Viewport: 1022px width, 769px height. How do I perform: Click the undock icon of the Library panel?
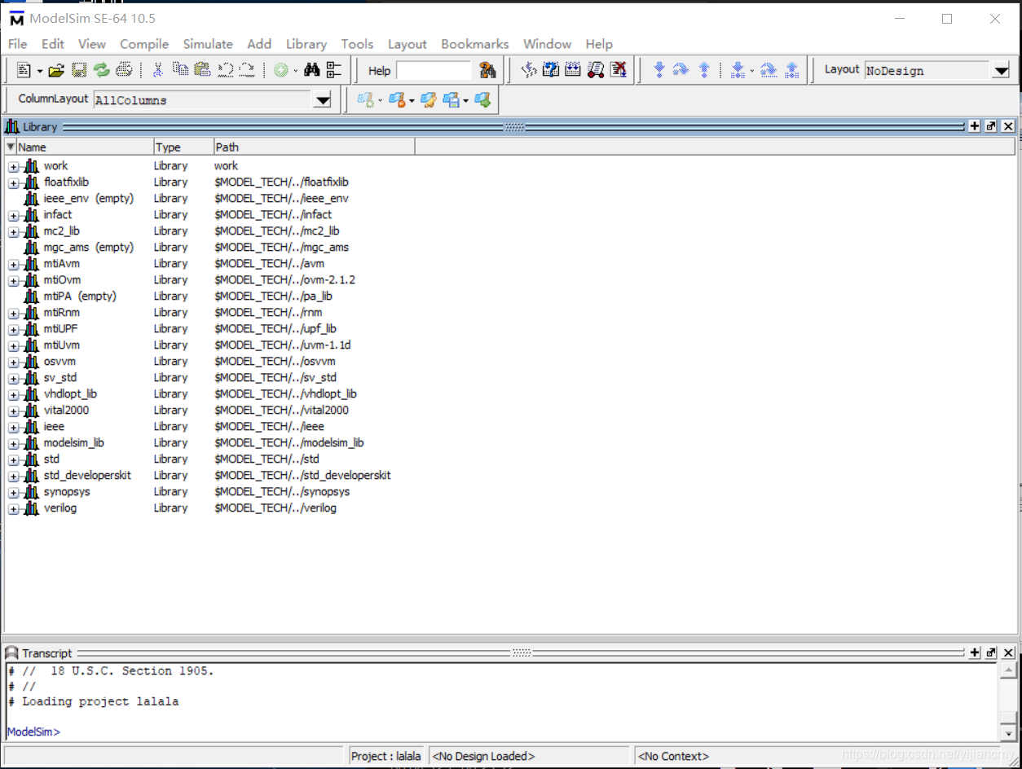991,126
